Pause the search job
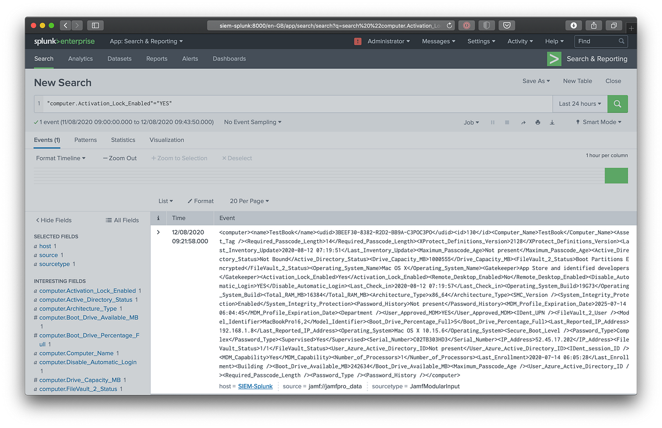The image size is (662, 428). click(x=493, y=122)
